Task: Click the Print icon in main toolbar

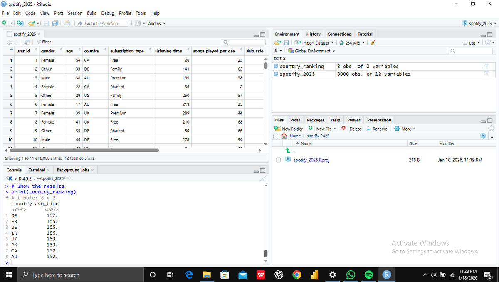Action: [x=67, y=23]
